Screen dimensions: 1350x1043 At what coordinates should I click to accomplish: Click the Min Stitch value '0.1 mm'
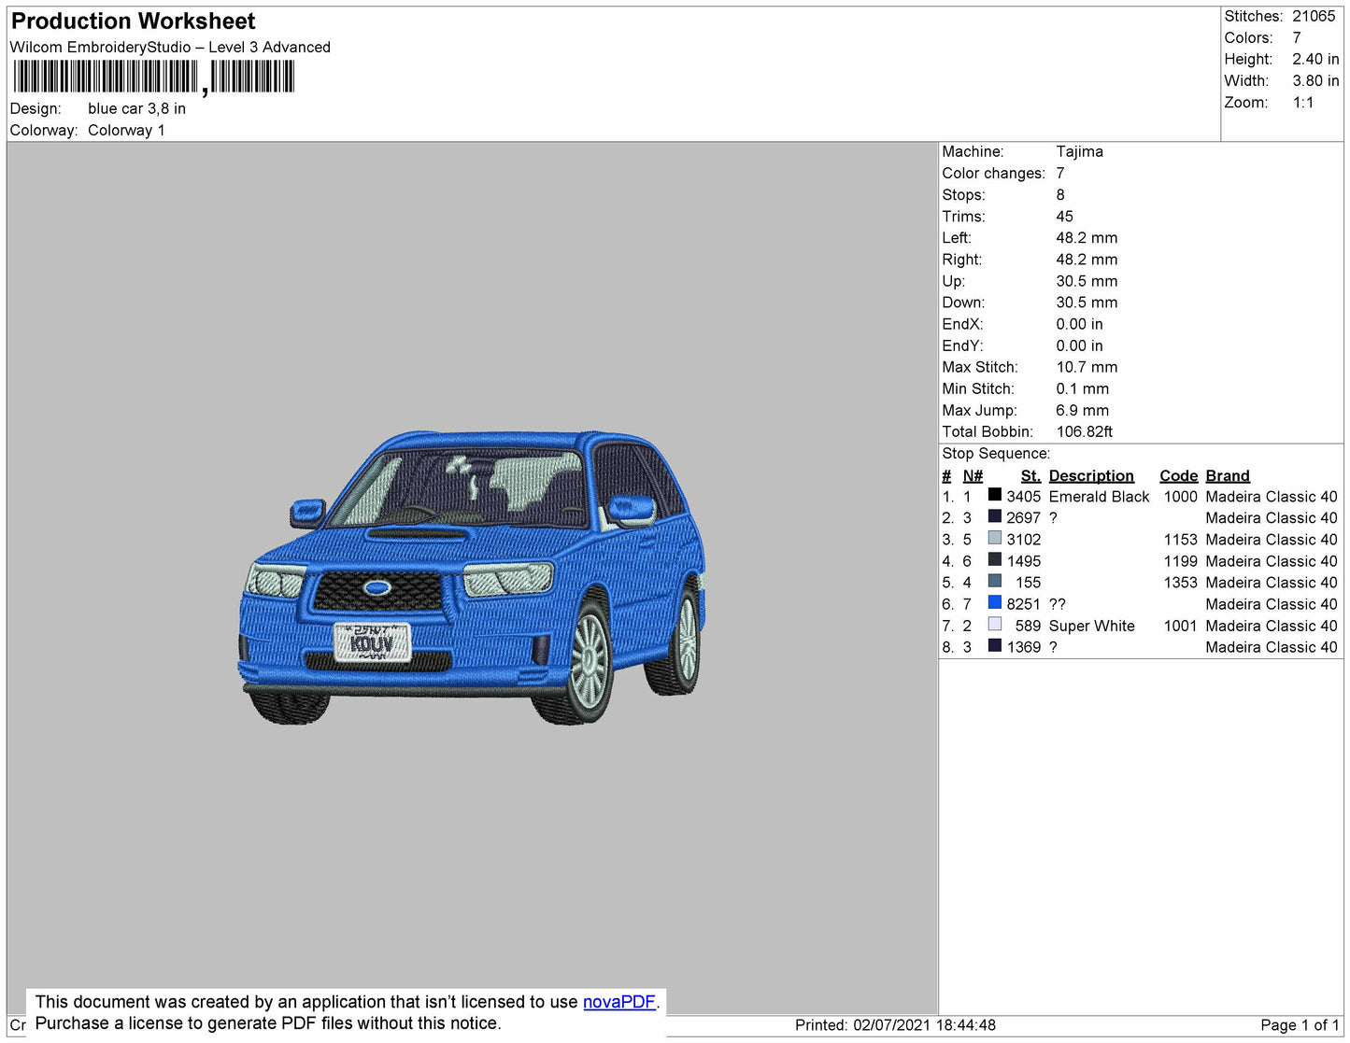click(1082, 388)
